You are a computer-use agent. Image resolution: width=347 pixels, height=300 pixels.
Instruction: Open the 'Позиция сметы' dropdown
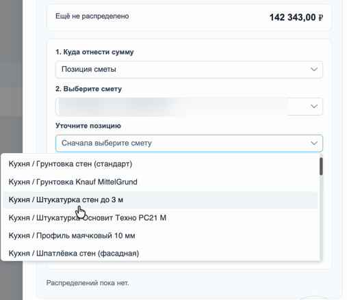(189, 70)
